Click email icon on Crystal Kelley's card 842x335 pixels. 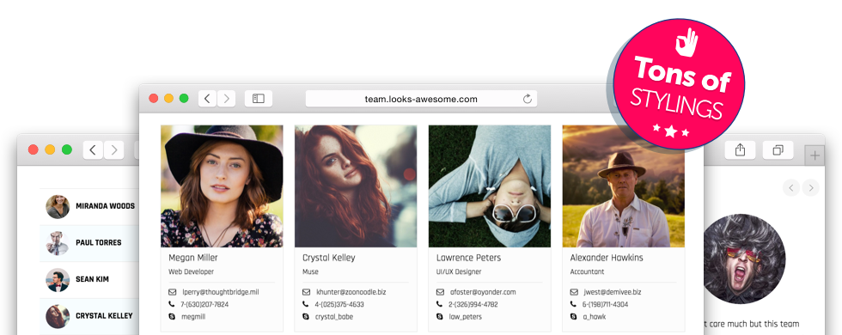click(306, 292)
